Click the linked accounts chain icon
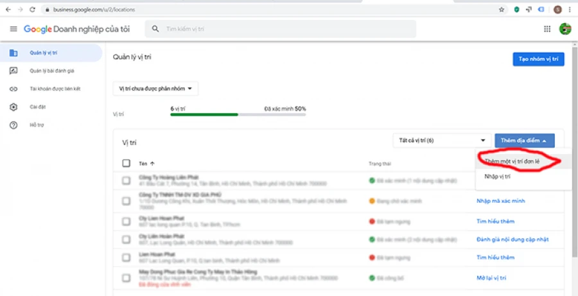 point(13,89)
